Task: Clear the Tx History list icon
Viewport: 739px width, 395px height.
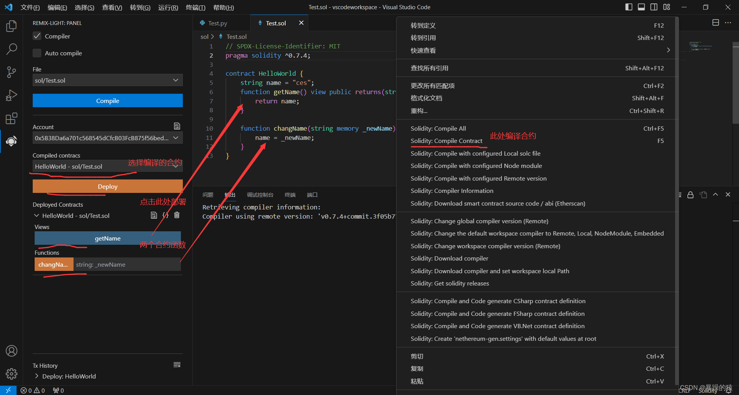Action: pos(177,364)
